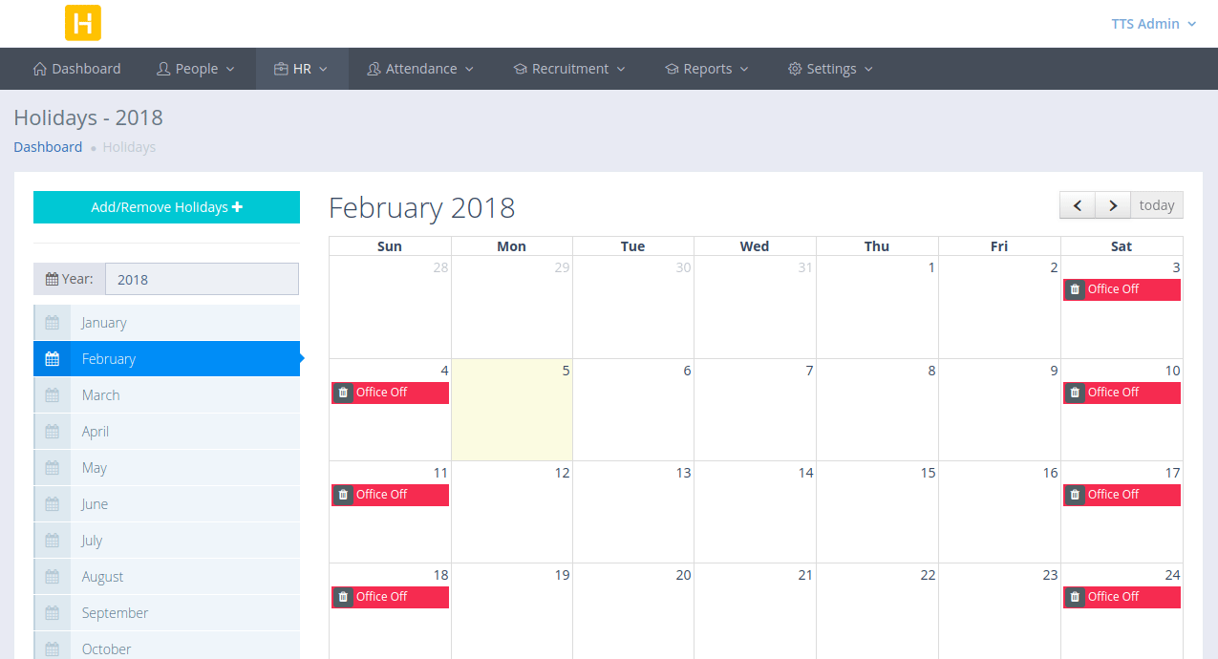Image resolution: width=1218 pixels, height=659 pixels.
Task: Click trash icon on February 18 holiday
Action: [343, 597]
